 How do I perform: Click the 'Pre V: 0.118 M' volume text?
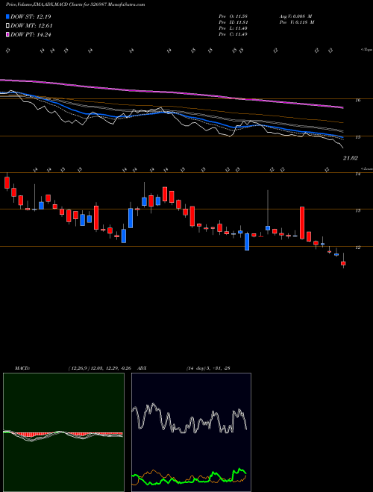point(296,22)
